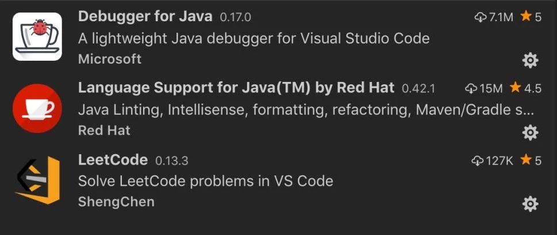This screenshot has width=557, height=235.
Task: Click the download cloud icon beside 127K
Action: click(478, 160)
